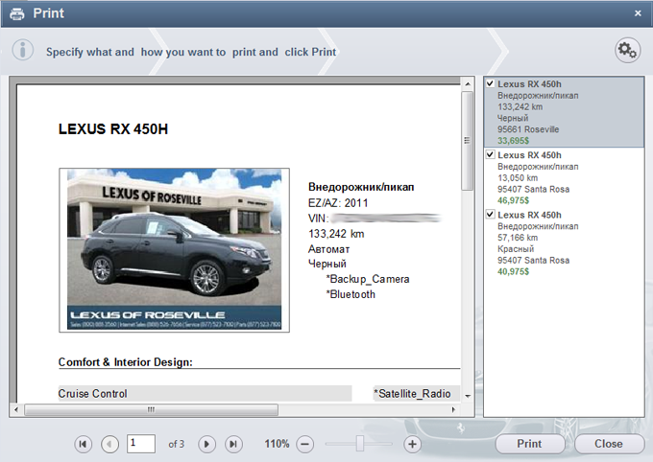The height and width of the screenshot is (462, 653).
Task: Click the Lexus car photo in preview
Action: point(174,250)
